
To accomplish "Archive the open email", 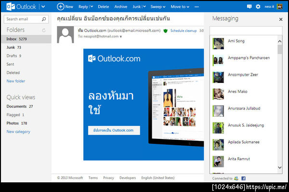I will pos(121,7).
